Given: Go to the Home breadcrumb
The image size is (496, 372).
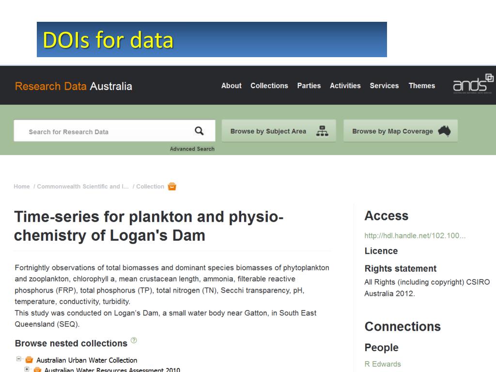Looking at the screenshot, I should pos(21,186).
